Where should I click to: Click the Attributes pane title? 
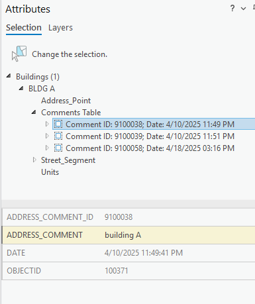click(x=28, y=9)
